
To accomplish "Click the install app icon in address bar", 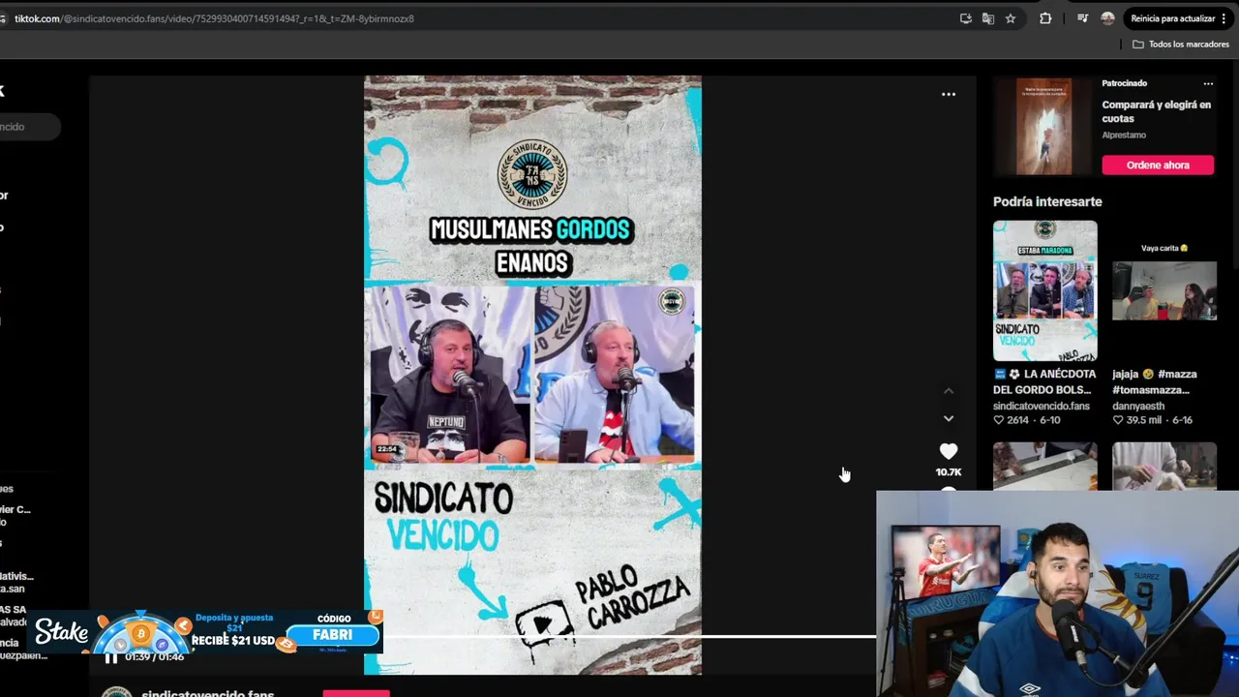I will (966, 18).
